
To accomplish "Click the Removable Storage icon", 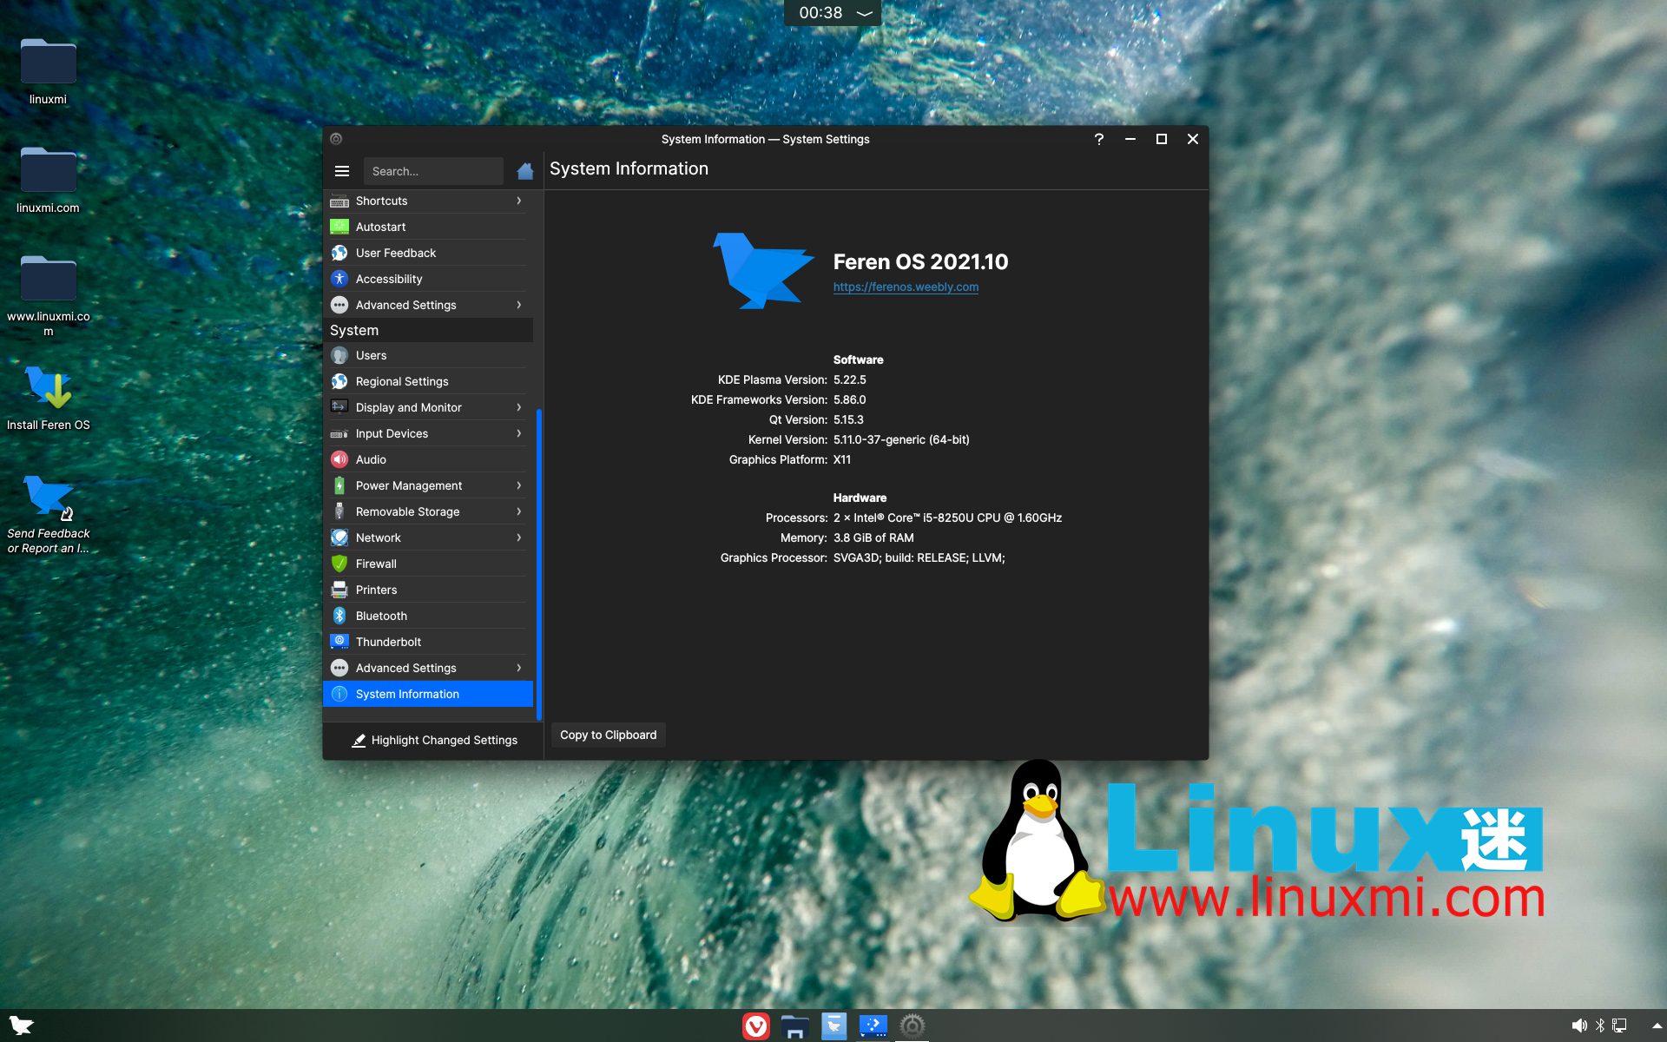I will (x=339, y=511).
